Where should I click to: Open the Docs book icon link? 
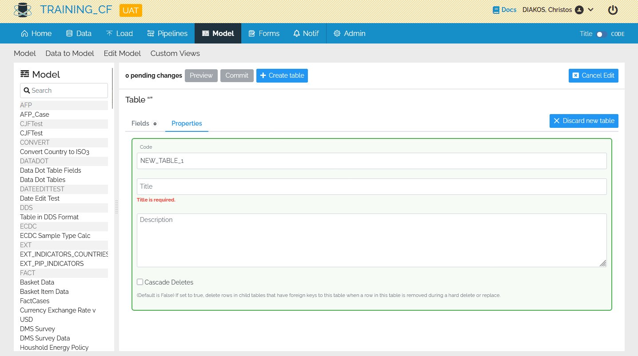[496, 10]
